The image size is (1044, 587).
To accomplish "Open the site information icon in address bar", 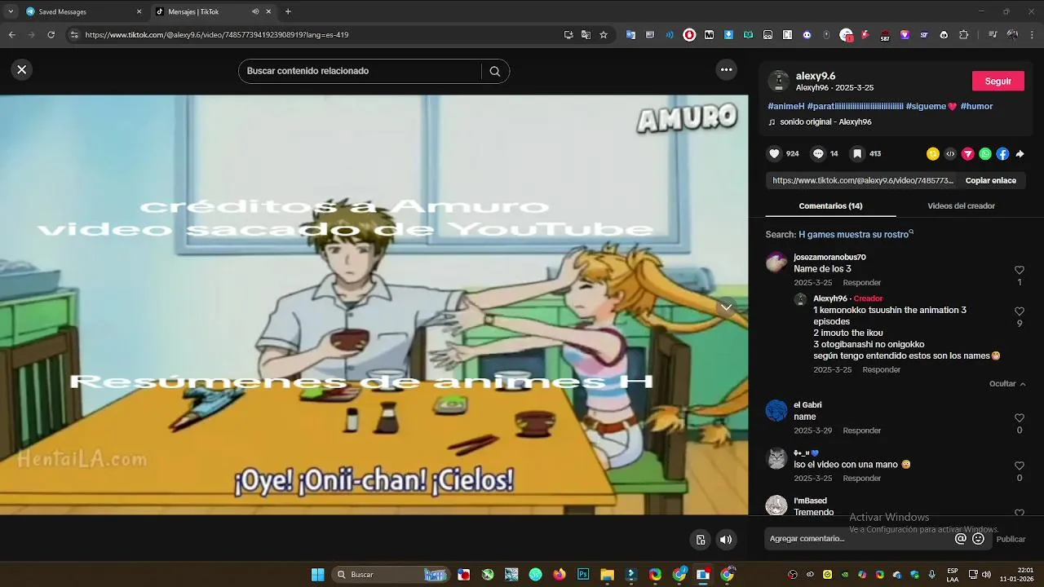I will tap(74, 35).
